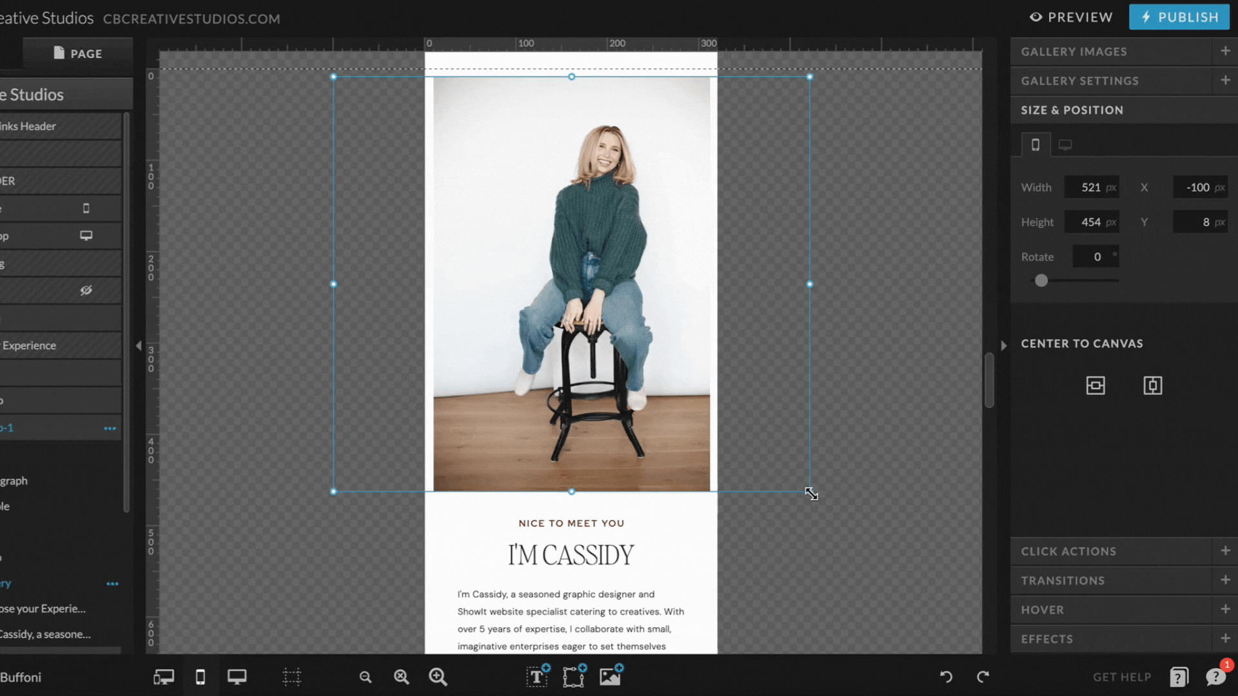Click the center vertically to canvas icon
1238x696 pixels.
click(1153, 386)
